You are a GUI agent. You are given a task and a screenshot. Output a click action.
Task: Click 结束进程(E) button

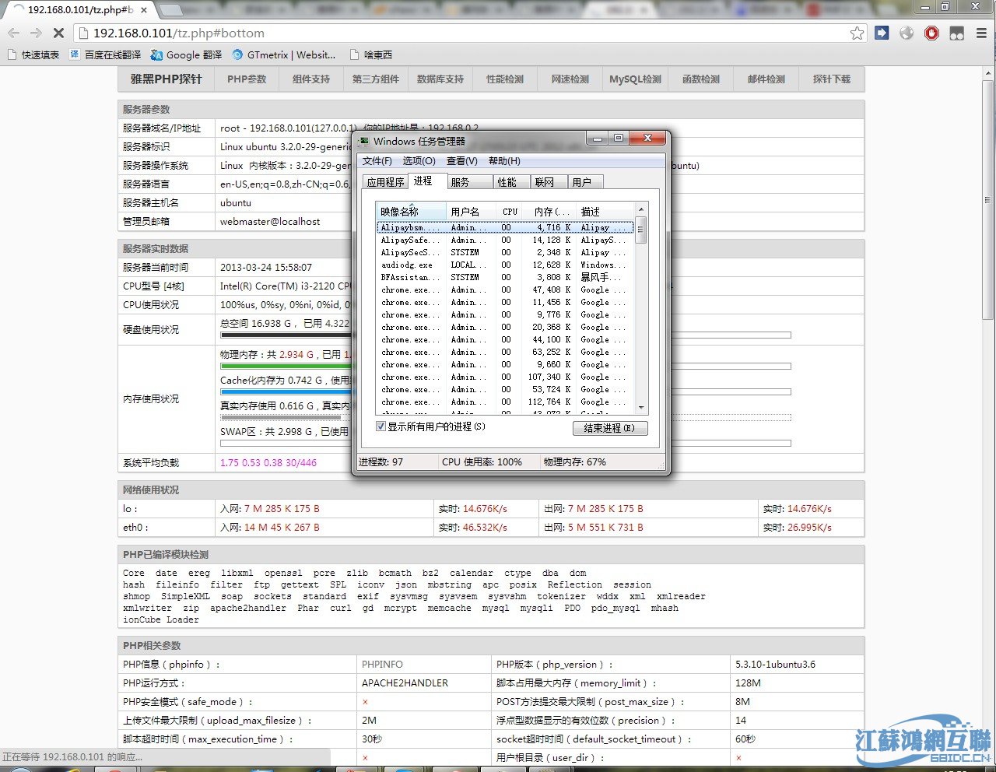pos(610,428)
